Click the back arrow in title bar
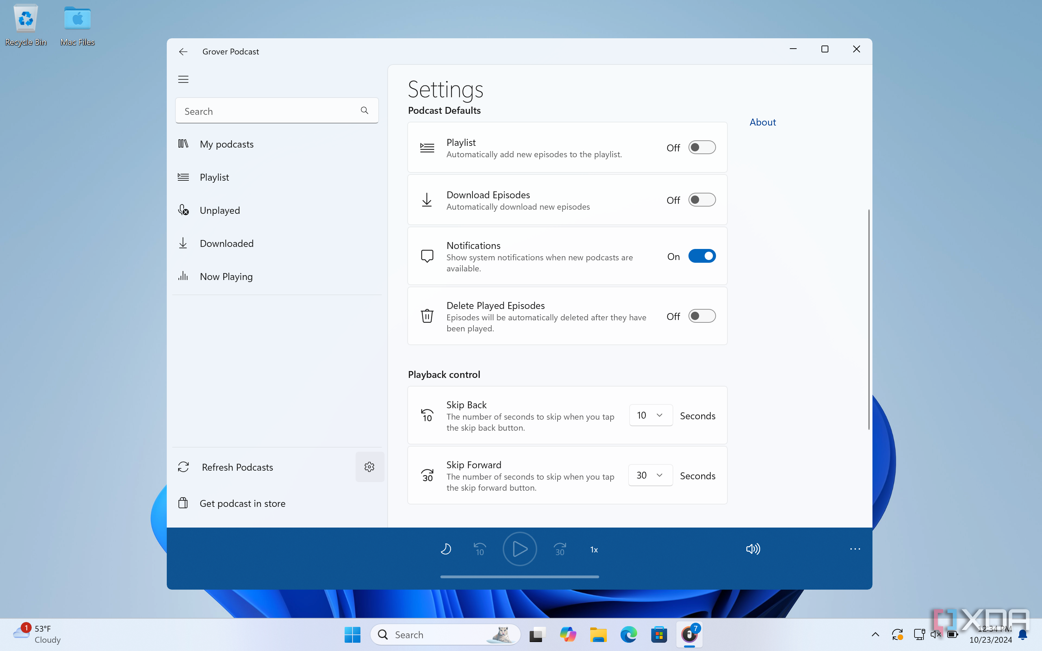Viewport: 1042px width, 651px height. click(183, 52)
